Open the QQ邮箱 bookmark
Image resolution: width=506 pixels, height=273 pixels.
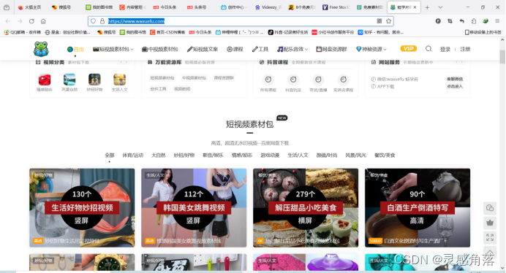(23, 32)
